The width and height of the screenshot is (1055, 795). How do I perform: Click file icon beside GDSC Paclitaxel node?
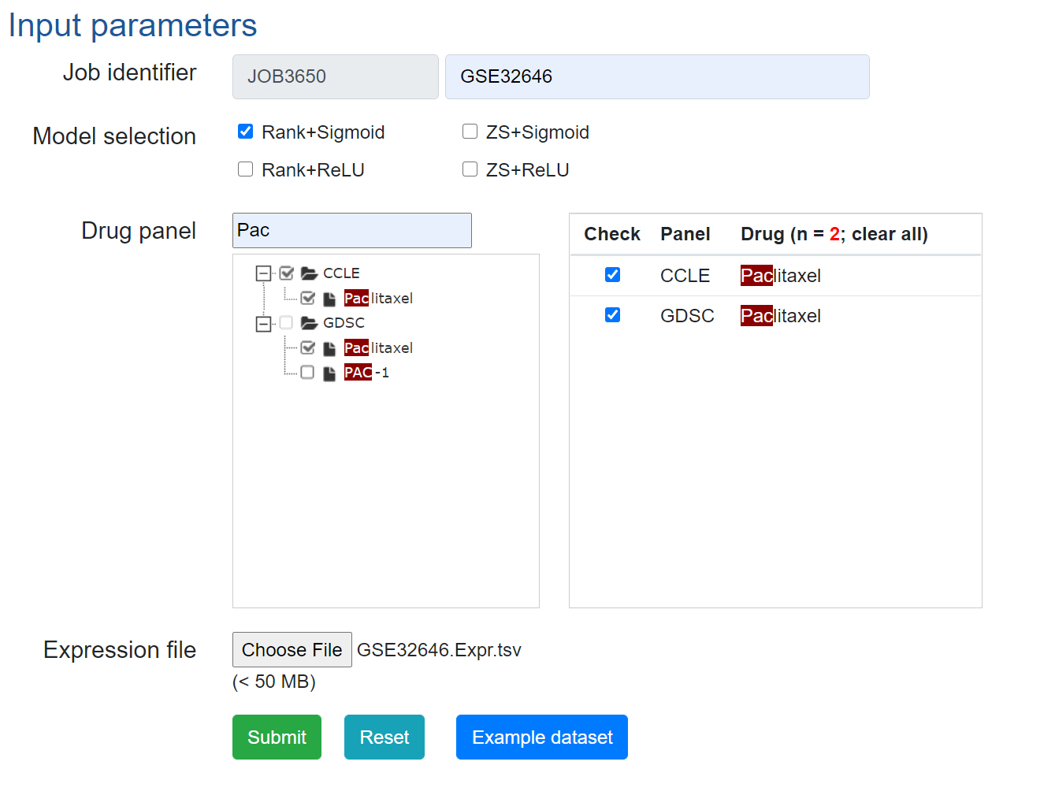pos(330,348)
